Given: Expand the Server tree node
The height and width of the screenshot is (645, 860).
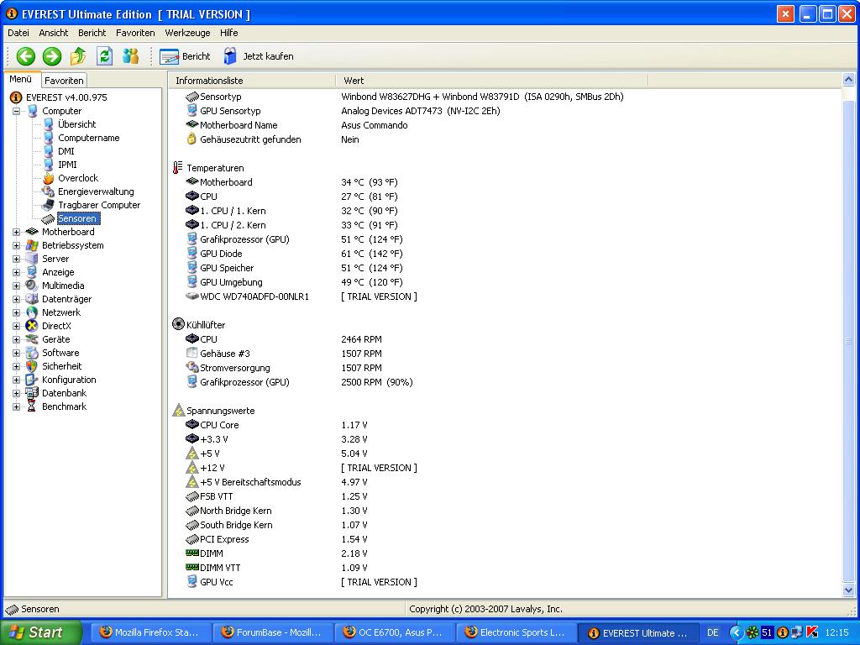Looking at the screenshot, I should point(17,259).
